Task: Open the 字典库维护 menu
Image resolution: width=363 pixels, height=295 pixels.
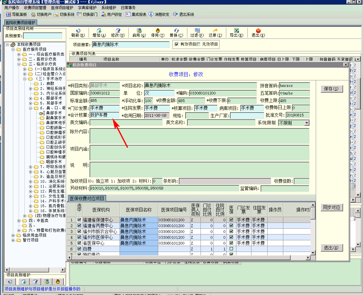Action: [x=87, y=8]
